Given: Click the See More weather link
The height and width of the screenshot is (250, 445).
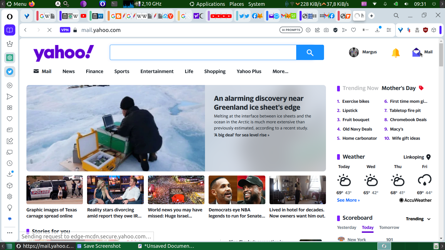Looking at the screenshot, I should pyautogui.click(x=348, y=200).
